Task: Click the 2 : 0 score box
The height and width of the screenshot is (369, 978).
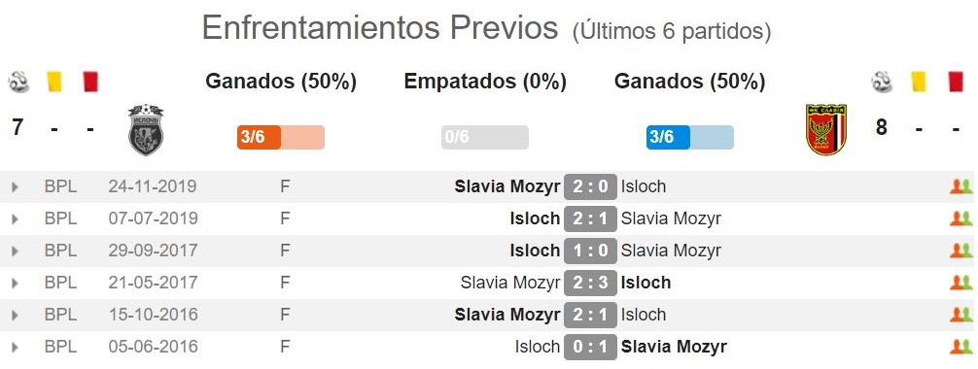Action: click(590, 186)
